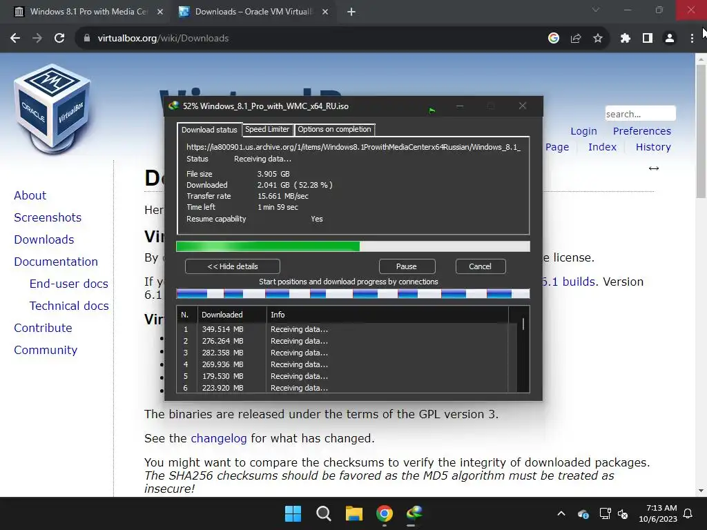Viewport: 707px width, 530px height.
Task: Click the connections progress segments bar
Action: click(353, 294)
